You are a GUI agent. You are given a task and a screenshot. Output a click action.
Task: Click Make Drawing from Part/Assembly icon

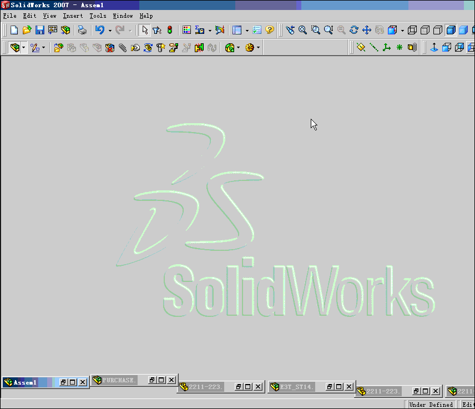(x=52, y=30)
